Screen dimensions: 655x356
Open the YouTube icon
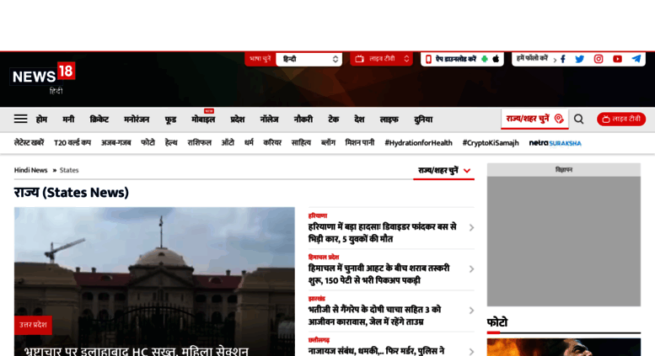point(617,59)
